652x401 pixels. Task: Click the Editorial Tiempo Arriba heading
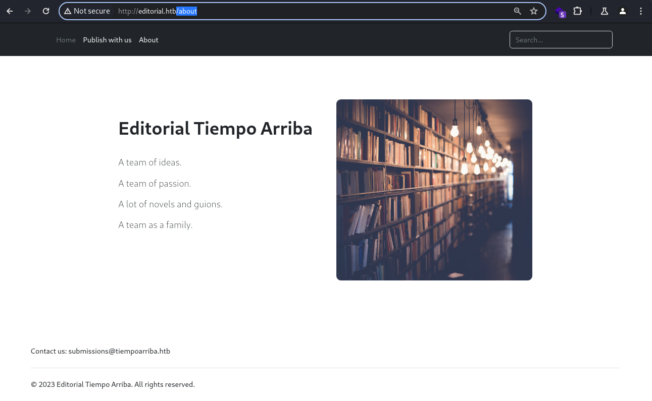tap(215, 129)
